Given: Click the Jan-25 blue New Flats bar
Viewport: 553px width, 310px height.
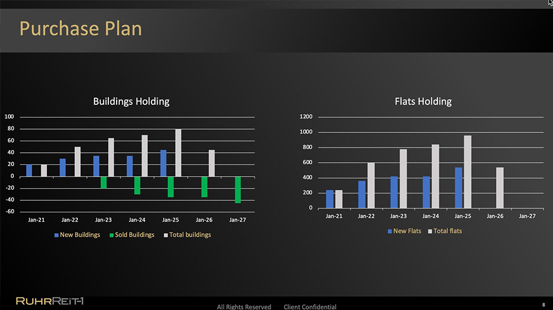Looking at the screenshot, I should coord(458,188).
